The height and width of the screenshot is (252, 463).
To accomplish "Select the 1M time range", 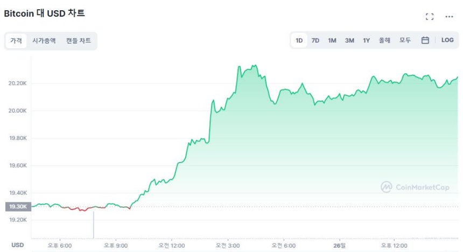I will pyautogui.click(x=332, y=40).
